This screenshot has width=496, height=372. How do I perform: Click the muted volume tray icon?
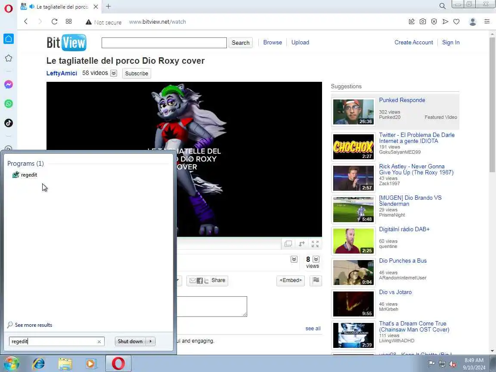[x=453, y=364]
